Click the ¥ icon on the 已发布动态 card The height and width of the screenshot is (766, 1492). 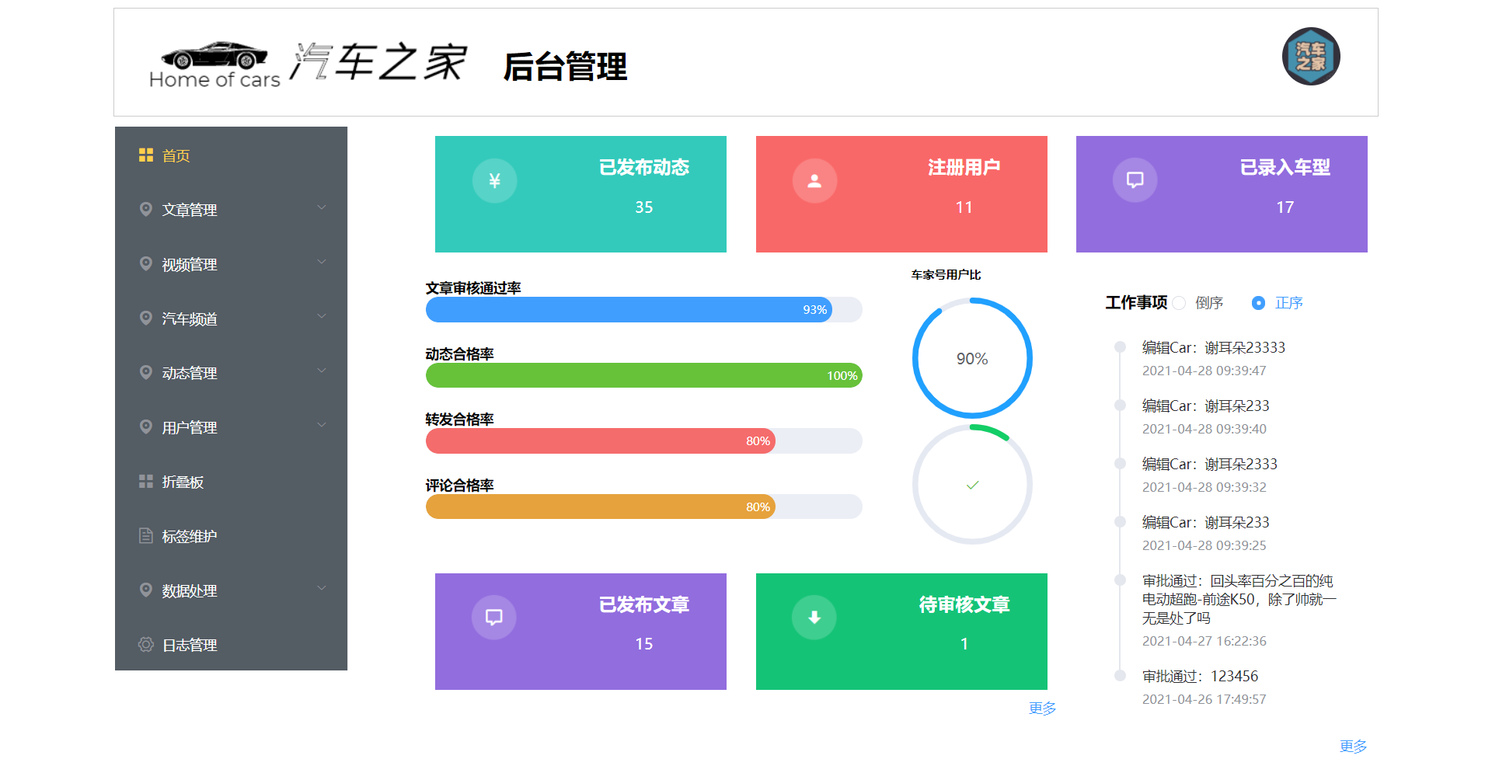(494, 180)
